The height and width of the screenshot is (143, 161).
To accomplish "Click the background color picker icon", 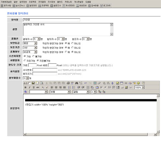I will coord(104,92).
